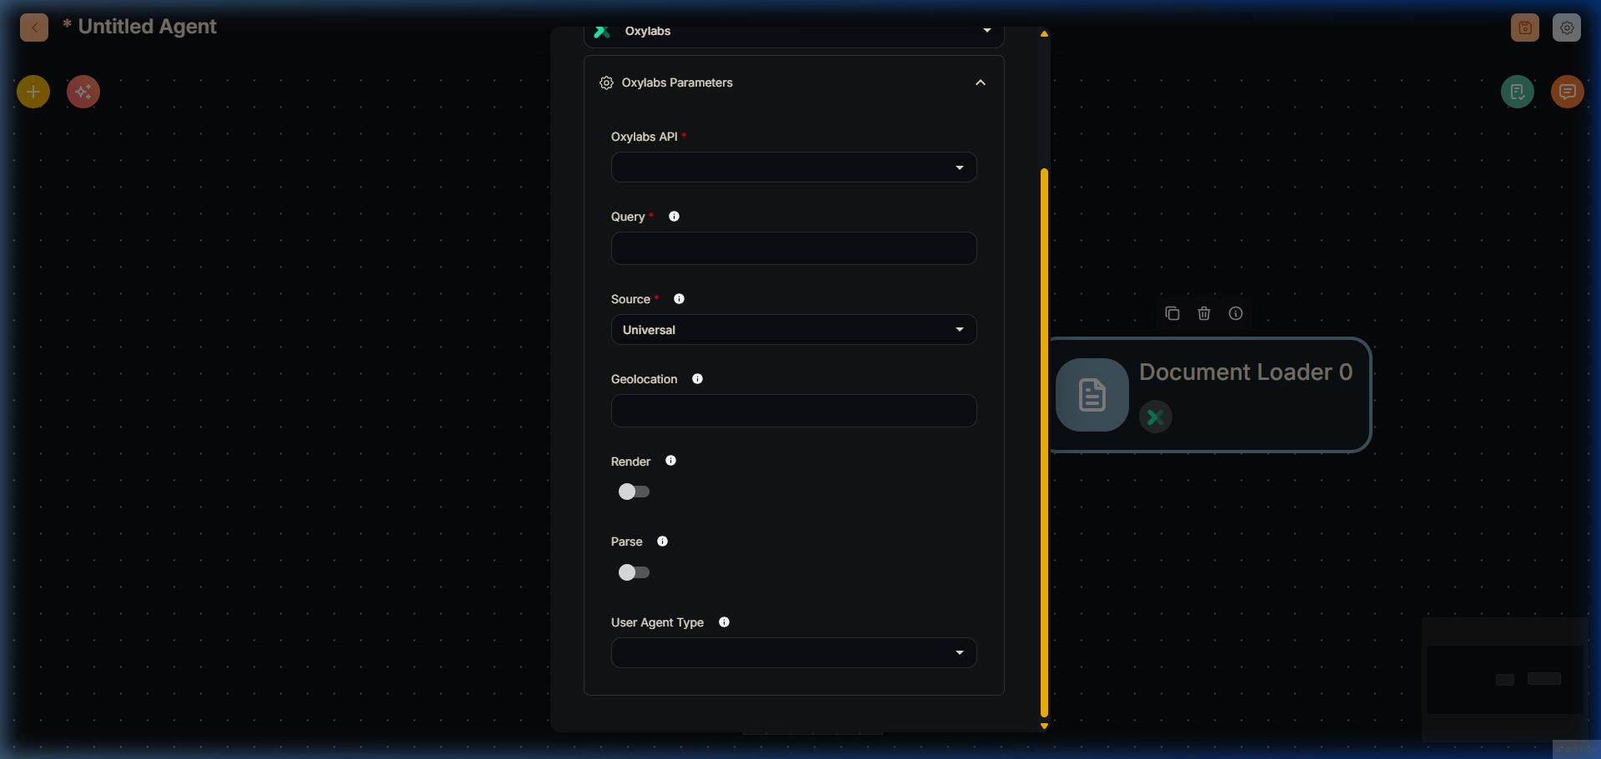
Task: Click the Geolocation info icon
Action: pyautogui.click(x=698, y=379)
